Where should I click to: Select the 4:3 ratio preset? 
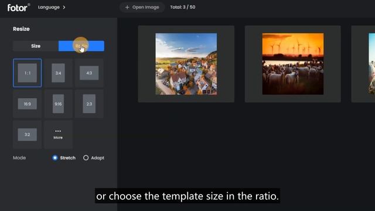89,73
